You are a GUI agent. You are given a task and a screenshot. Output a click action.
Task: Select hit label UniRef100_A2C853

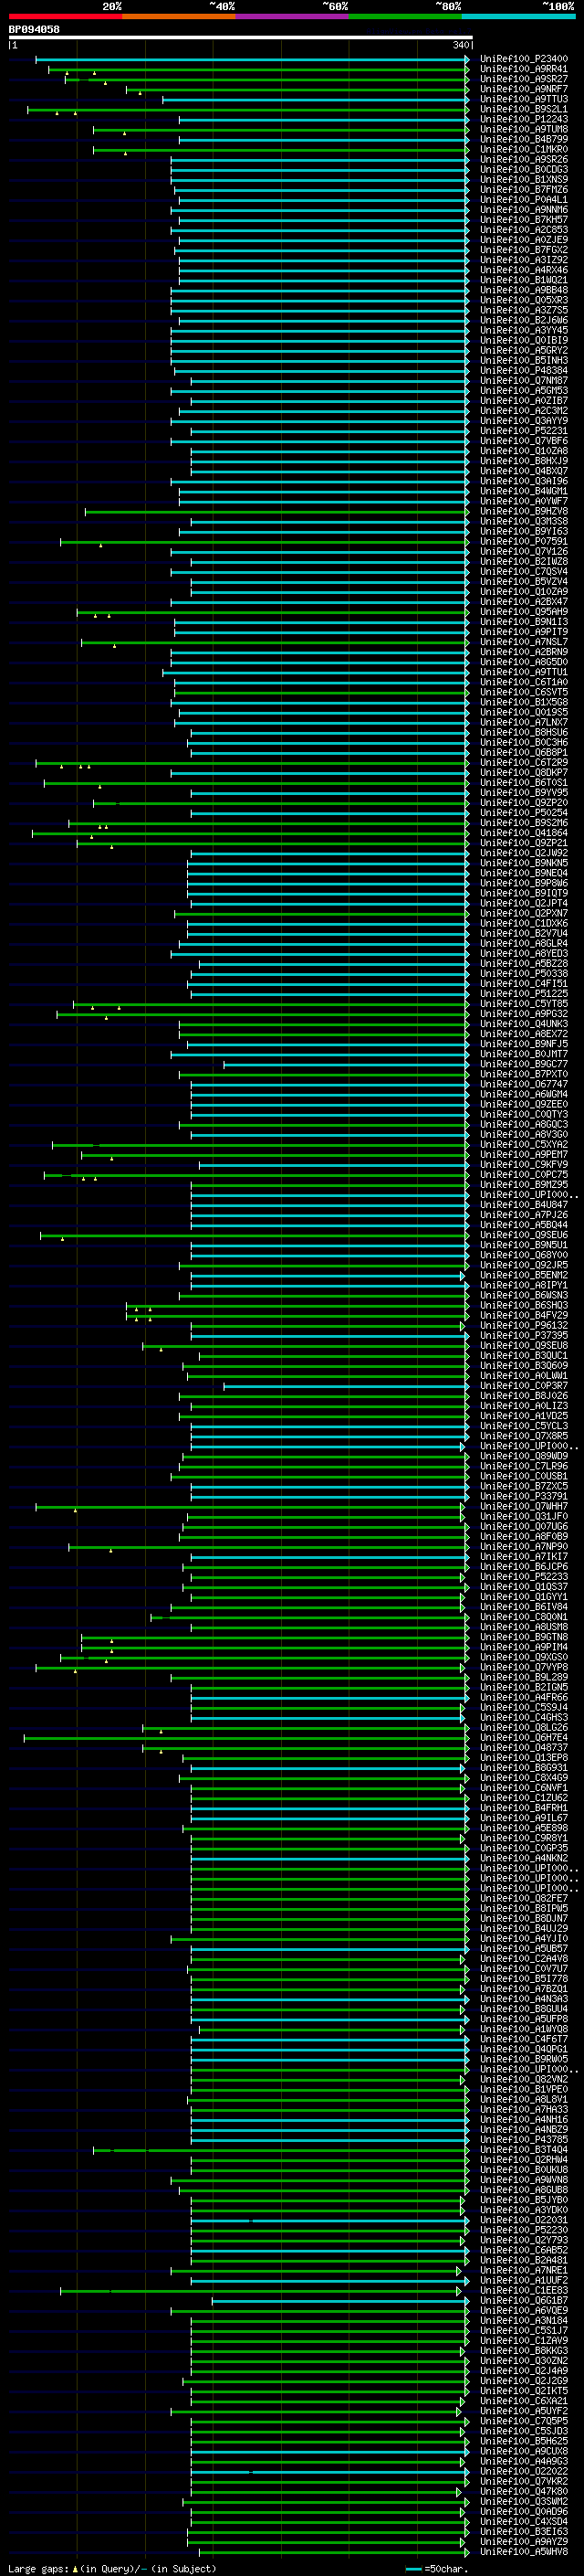point(523,230)
